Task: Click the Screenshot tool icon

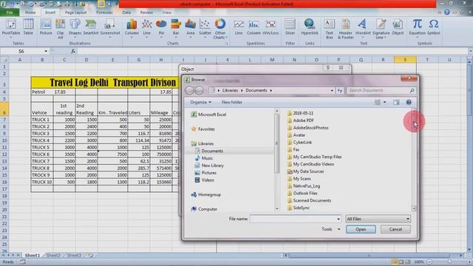Action: point(110,28)
